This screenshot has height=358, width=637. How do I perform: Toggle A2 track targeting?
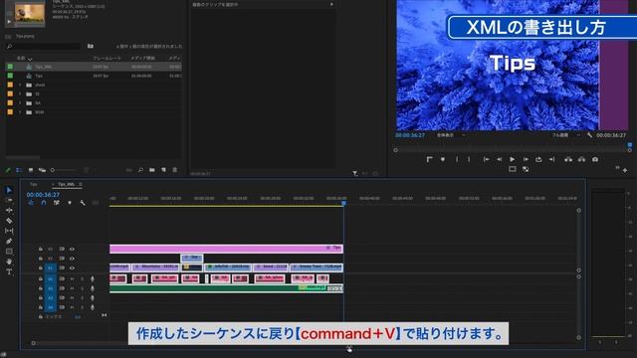51,288
